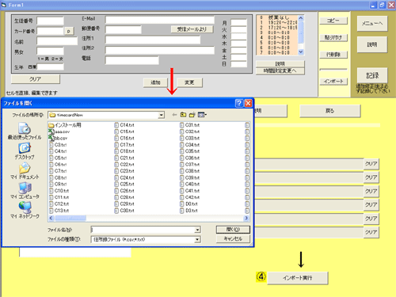The width and height of the screenshot is (396, 297).
Task: Close the ファイルを開く dialog
Action: (248, 103)
